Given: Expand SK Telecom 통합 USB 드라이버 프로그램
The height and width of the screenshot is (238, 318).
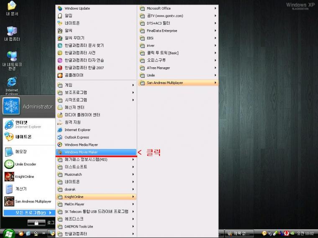Looking at the screenshot, I should [96, 212].
